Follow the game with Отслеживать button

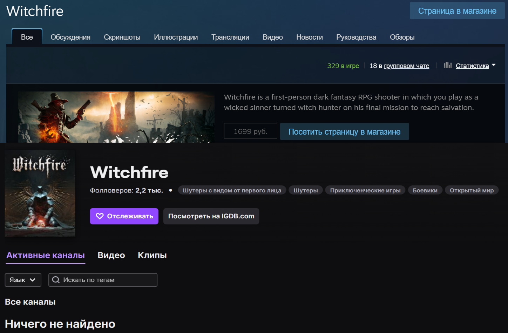click(124, 216)
